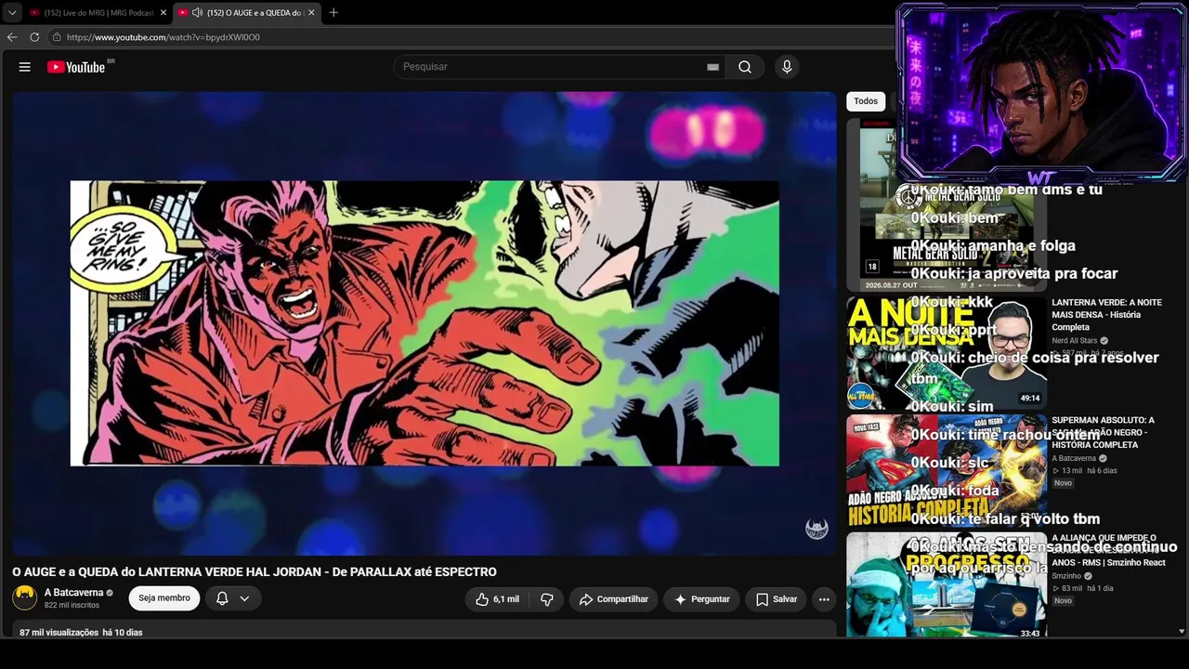Open A Batcaverna channel avatar
The width and height of the screenshot is (1189, 669).
[x=25, y=597]
